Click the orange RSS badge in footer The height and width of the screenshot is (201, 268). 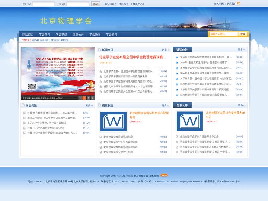[x=164, y=175]
